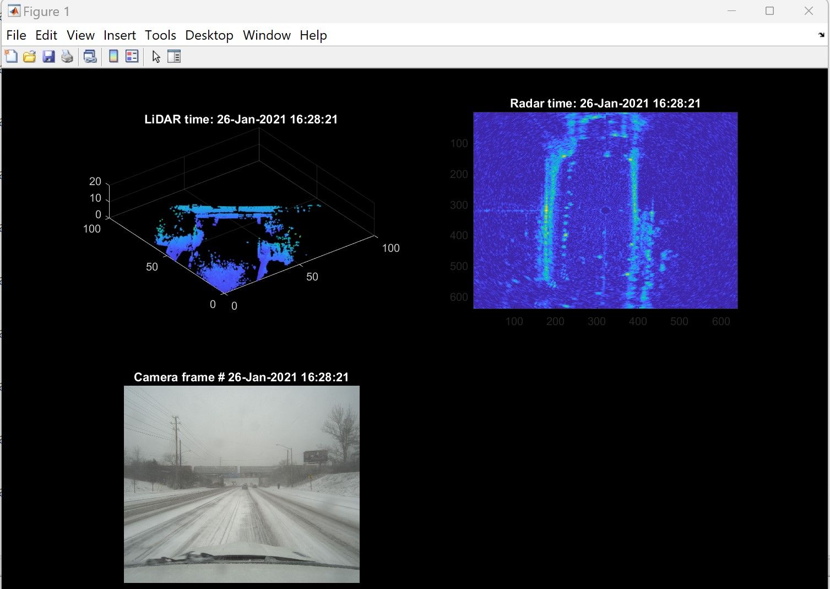Click the Save Figure disk icon
830x589 pixels.
48,56
